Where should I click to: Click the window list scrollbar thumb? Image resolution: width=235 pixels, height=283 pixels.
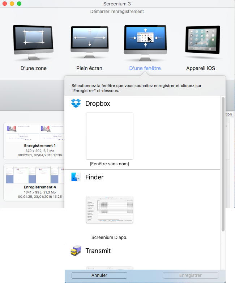click(223, 164)
